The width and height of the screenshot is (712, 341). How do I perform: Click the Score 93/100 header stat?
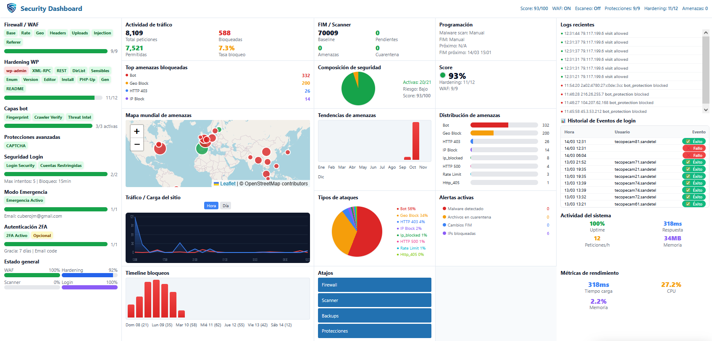click(534, 8)
